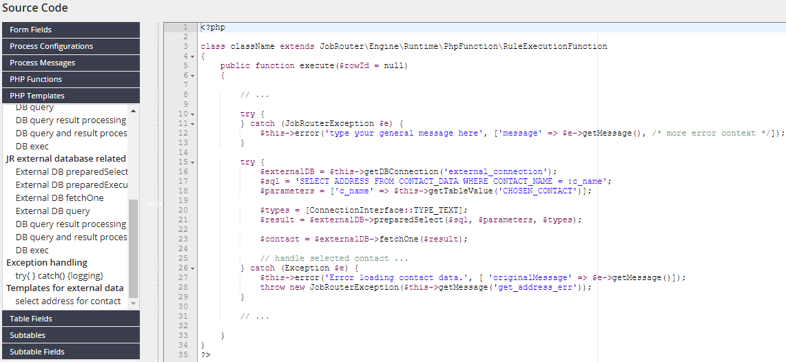Choose the select address for contact template
This screenshot has width=786, height=362.
point(68,301)
